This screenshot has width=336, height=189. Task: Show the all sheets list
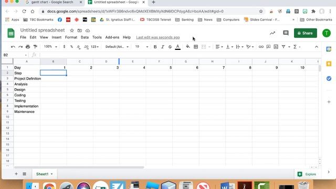point(25,174)
